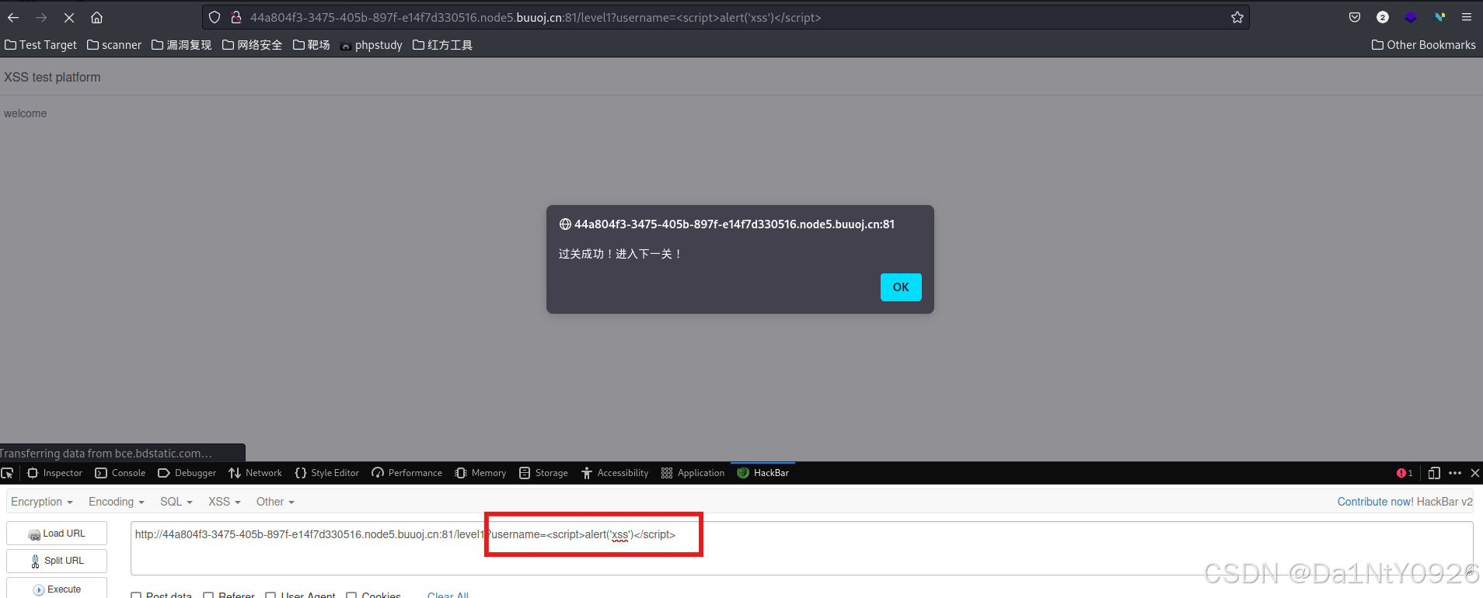
Task: Open the devtools three-dots options menu
Action: click(x=1455, y=473)
